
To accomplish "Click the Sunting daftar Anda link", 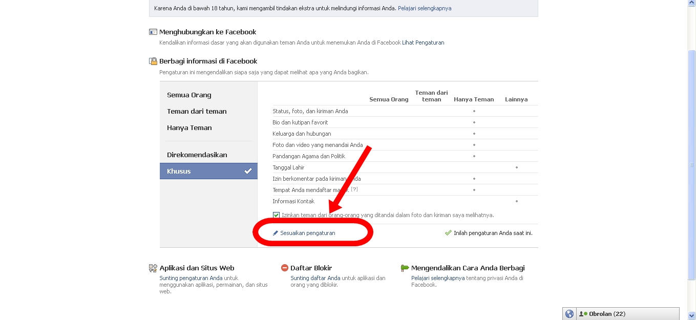I will [315, 278].
